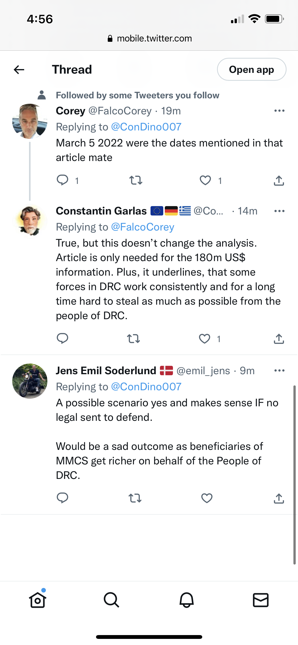Image resolution: width=298 pixels, height=645 pixels.
Task: Open more options on Jens Emil Soderlund's tweet
Action: [x=279, y=370]
